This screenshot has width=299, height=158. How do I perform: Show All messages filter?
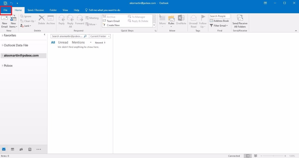(53, 43)
